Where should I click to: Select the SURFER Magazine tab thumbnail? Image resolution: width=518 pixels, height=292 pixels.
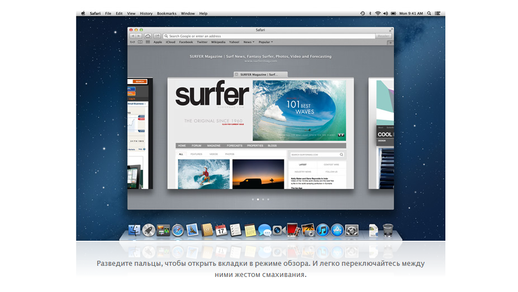260,133
